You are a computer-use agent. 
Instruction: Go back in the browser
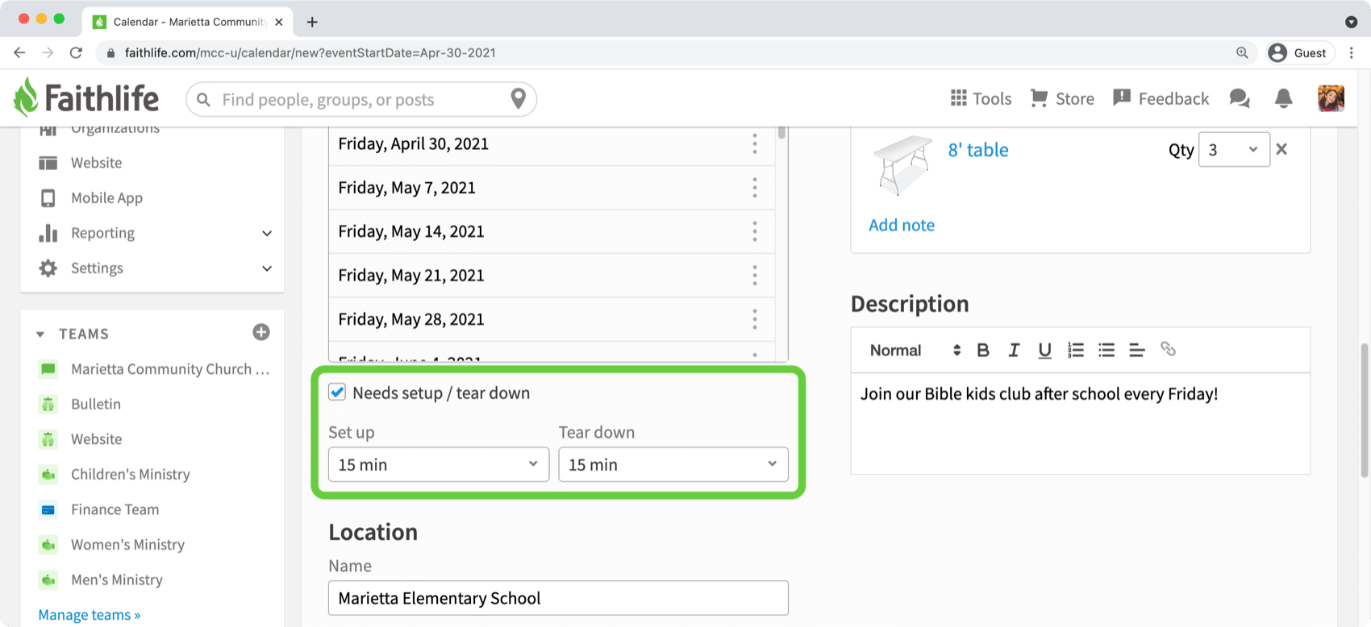[x=20, y=53]
